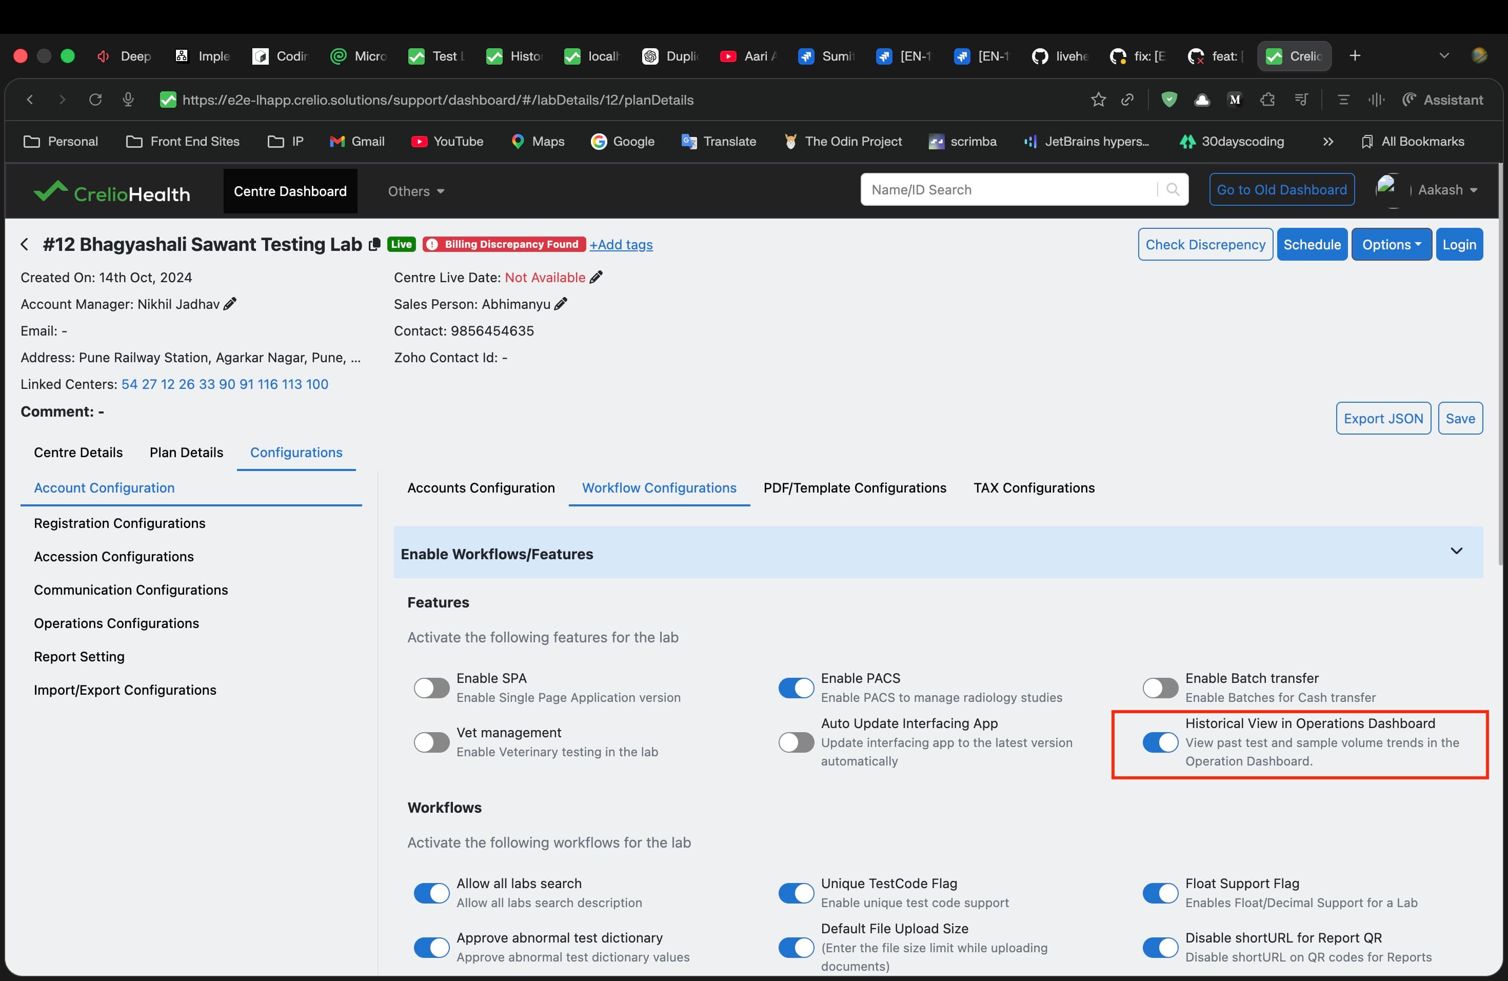
Task: Edit Centre Live Date with the pencil icon
Action: point(596,277)
